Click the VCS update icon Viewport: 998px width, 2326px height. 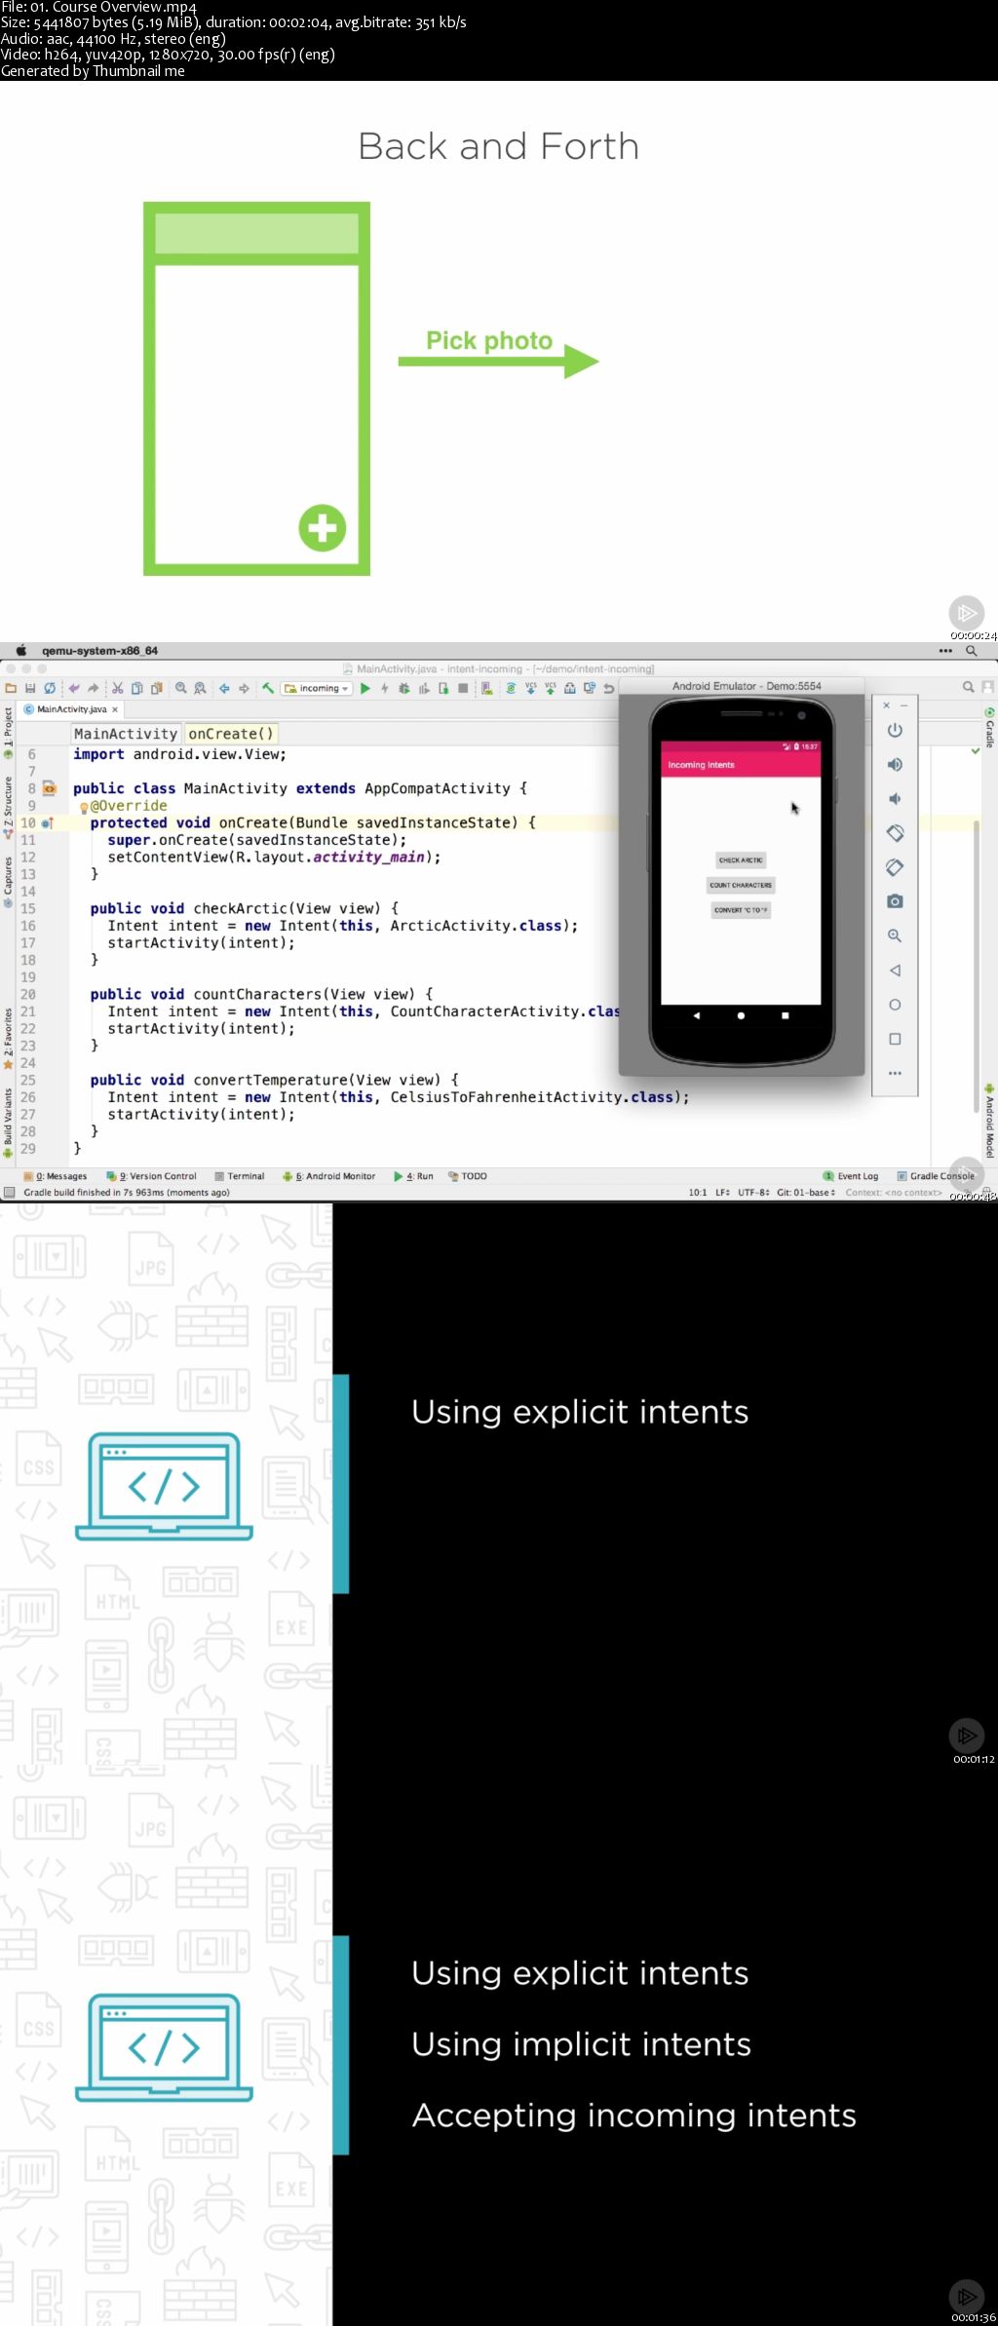(x=531, y=688)
